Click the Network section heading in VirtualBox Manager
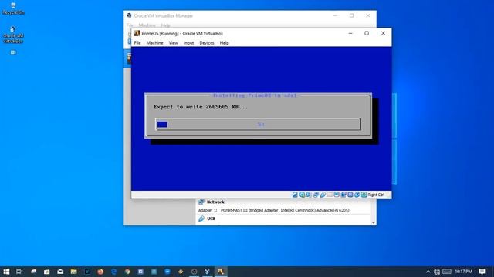Viewport: 494px width, 277px height. pyautogui.click(x=215, y=202)
